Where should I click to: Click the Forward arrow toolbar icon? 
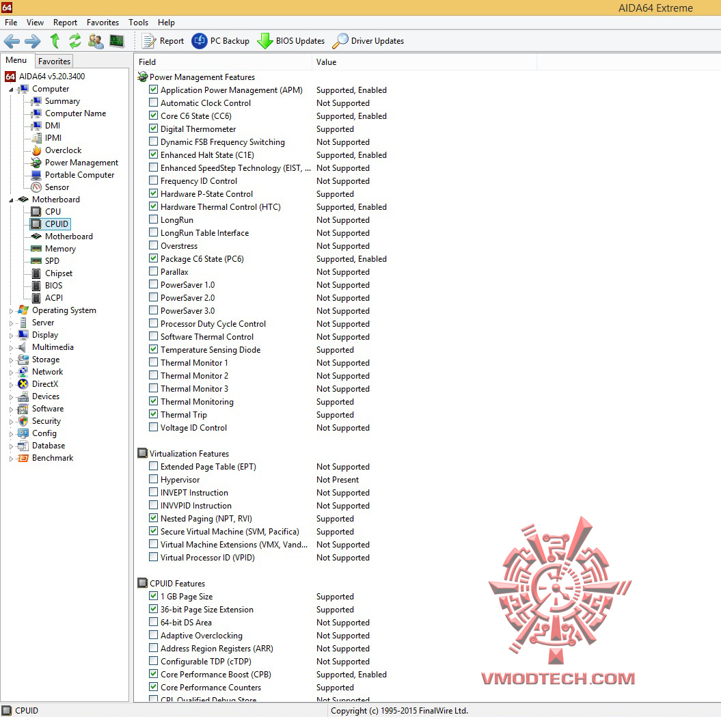point(32,42)
